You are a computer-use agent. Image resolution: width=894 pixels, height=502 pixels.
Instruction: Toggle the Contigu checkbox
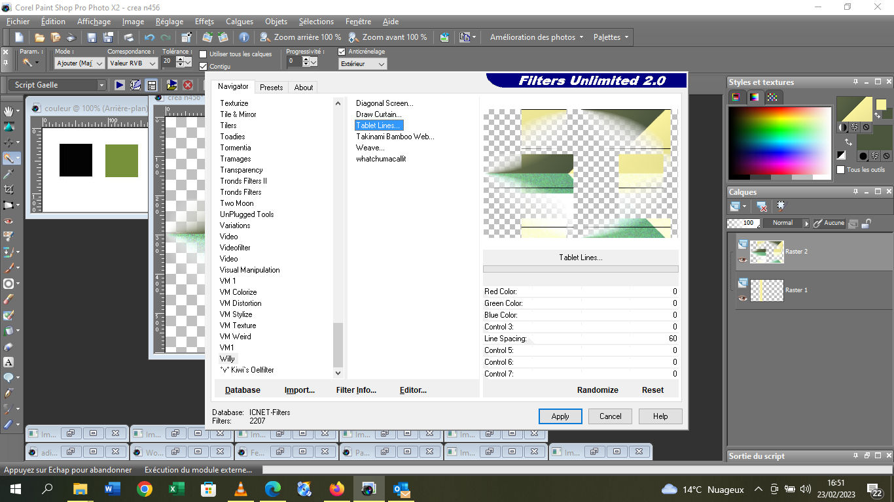[x=203, y=66]
